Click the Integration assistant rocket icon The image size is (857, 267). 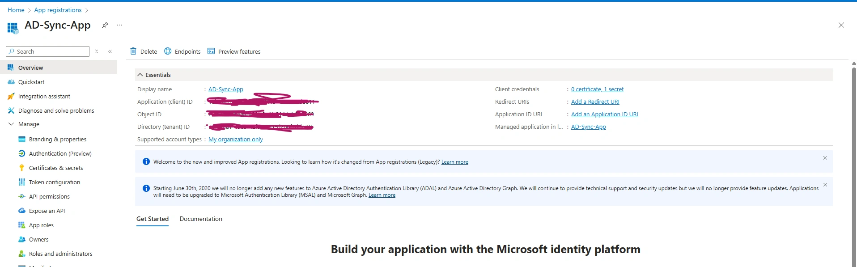point(11,96)
